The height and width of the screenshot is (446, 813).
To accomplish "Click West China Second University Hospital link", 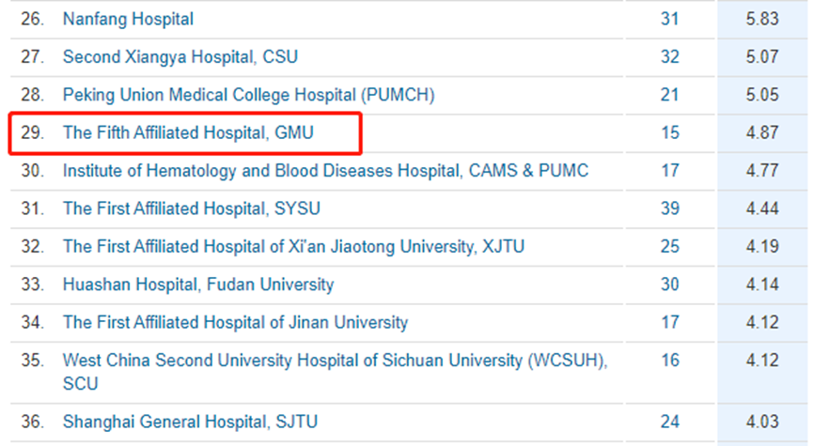I will [334, 361].
